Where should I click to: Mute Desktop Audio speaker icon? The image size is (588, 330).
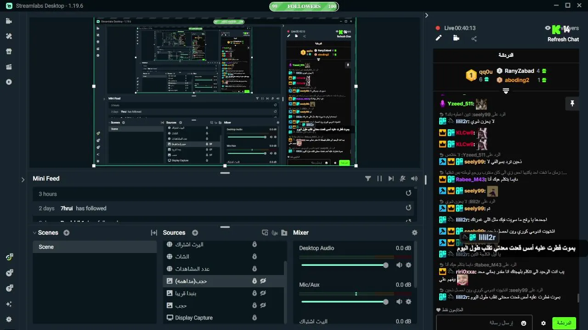coord(399,265)
